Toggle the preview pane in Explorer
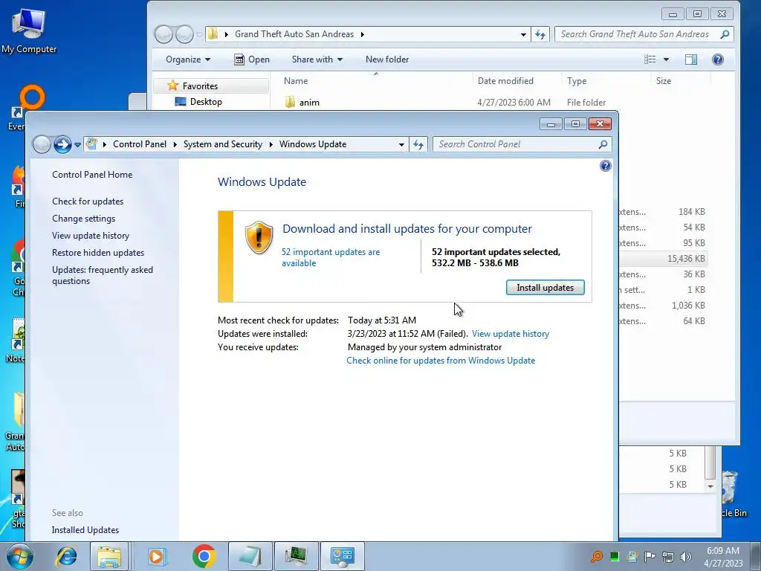Viewport: 761px width, 571px height. tap(691, 59)
